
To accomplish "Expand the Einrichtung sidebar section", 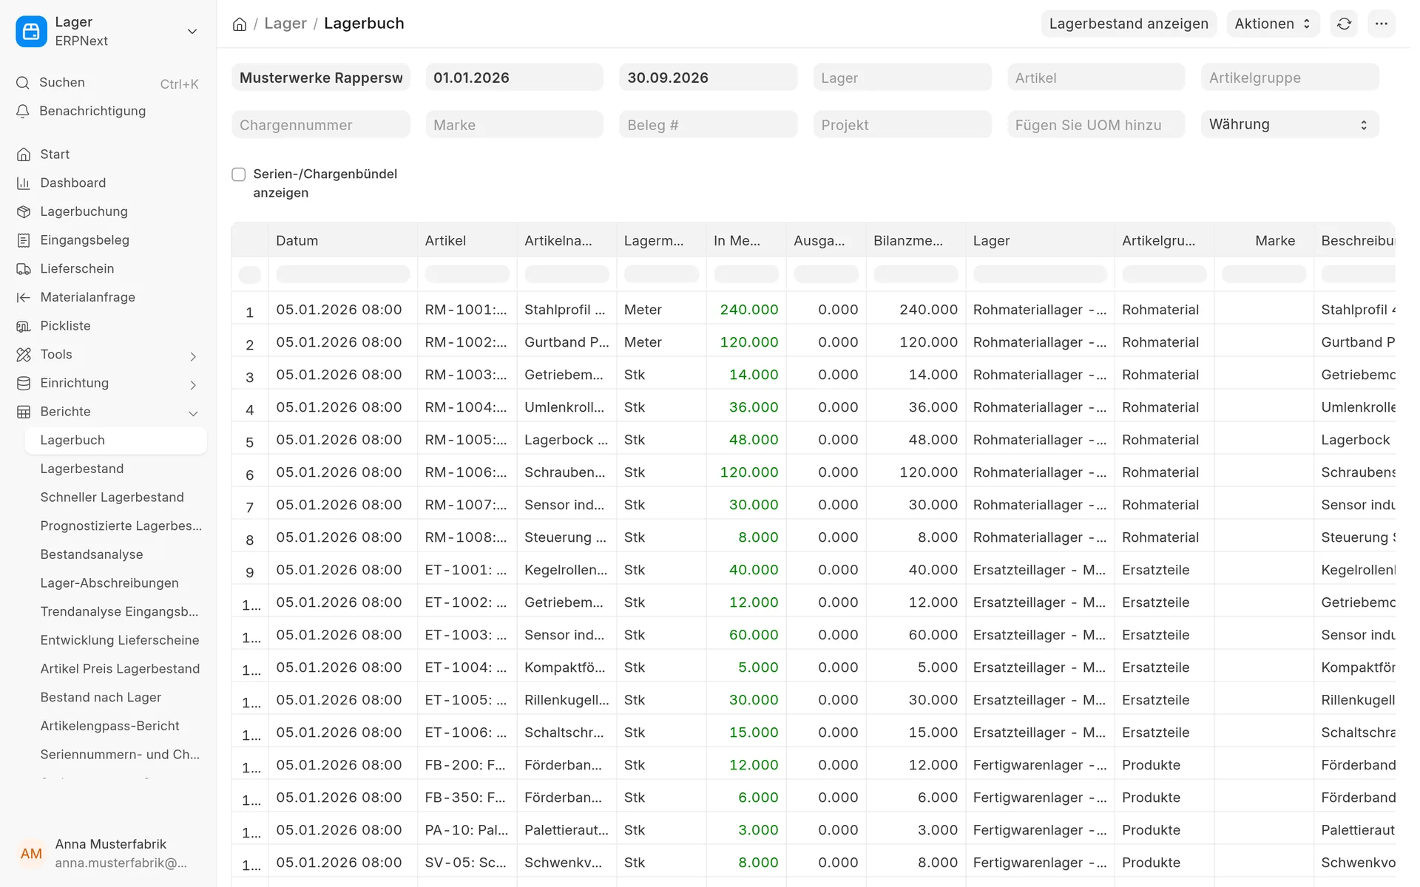I will (x=193, y=385).
